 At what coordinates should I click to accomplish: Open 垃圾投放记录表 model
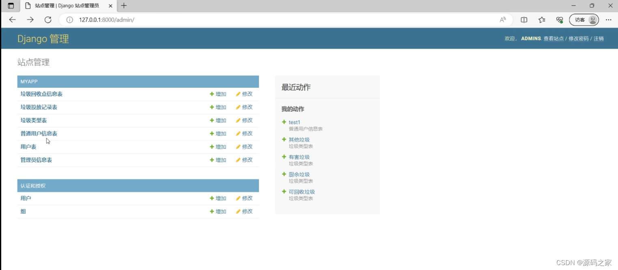(x=39, y=107)
